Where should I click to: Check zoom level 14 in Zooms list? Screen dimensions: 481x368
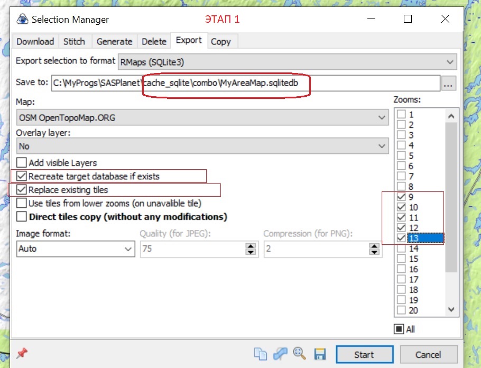click(402, 249)
